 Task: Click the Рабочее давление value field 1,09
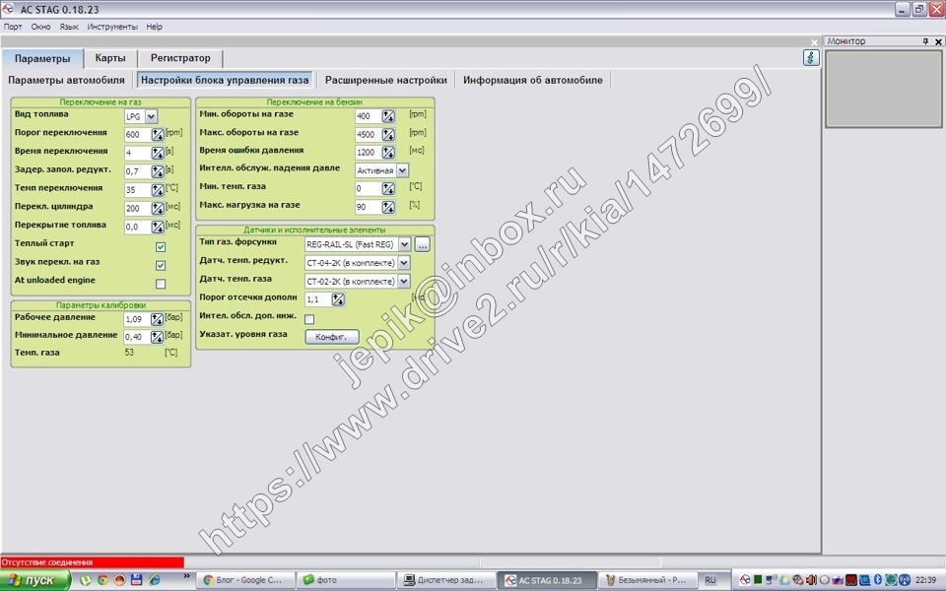coord(137,319)
